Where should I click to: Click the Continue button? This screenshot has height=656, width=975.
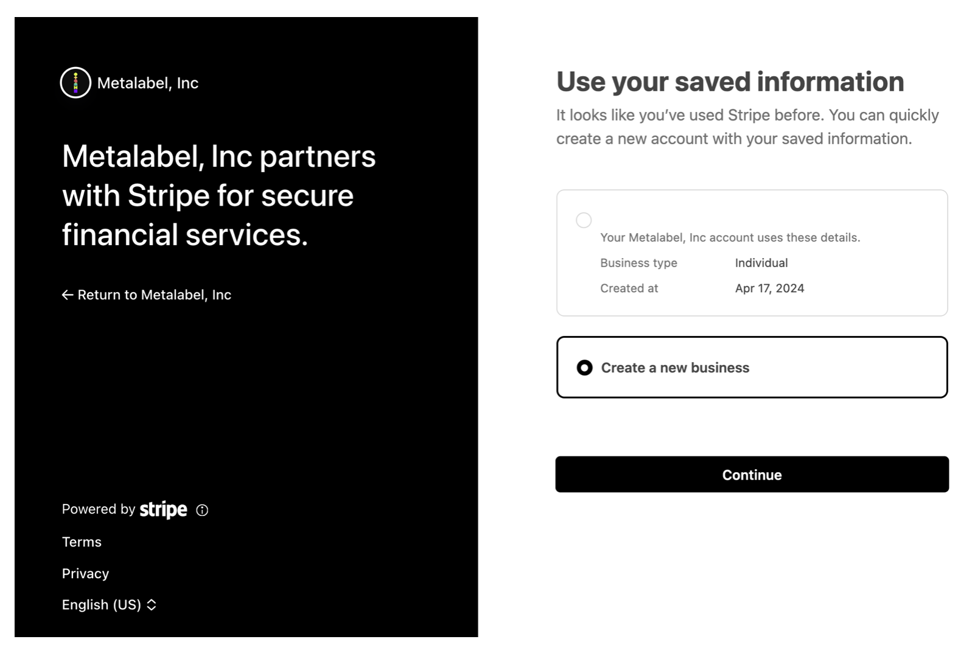[x=752, y=475]
